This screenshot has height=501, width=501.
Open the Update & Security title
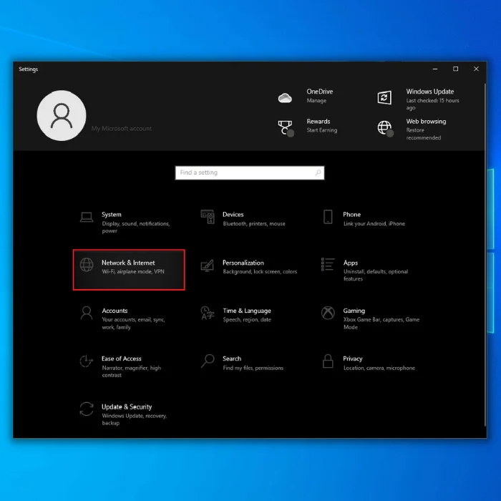point(127,407)
